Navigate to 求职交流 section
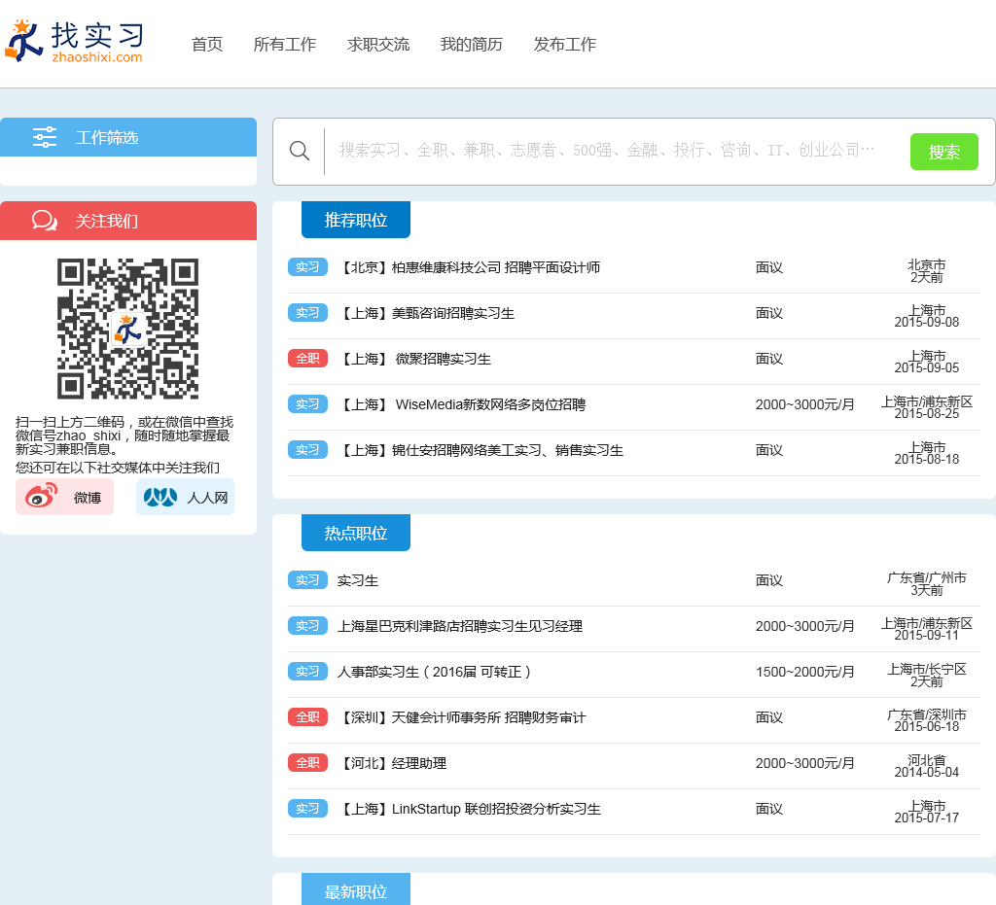The width and height of the screenshot is (996, 905). point(378,44)
